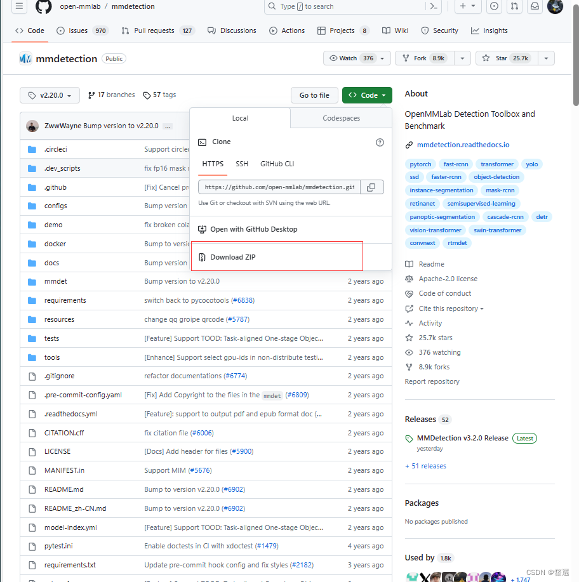
Task: Open the LICENSE file
Action: coord(57,451)
